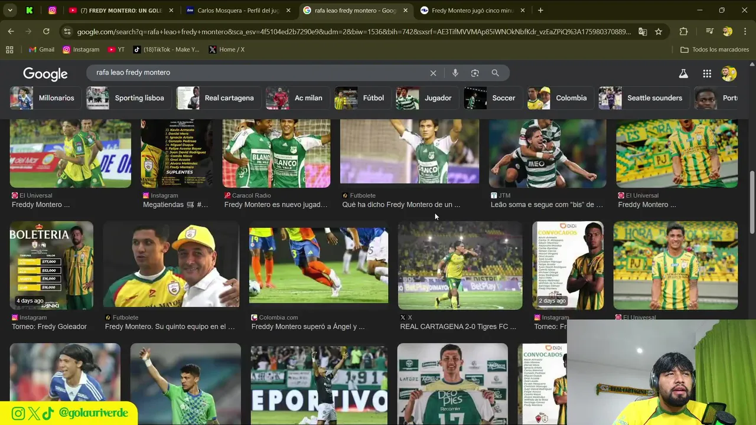Click the Google logo

click(x=45, y=74)
